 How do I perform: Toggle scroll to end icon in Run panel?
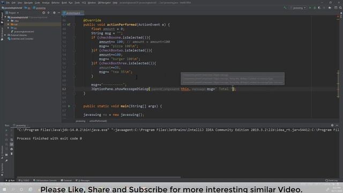pyautogui.click(x=12, y=144)
